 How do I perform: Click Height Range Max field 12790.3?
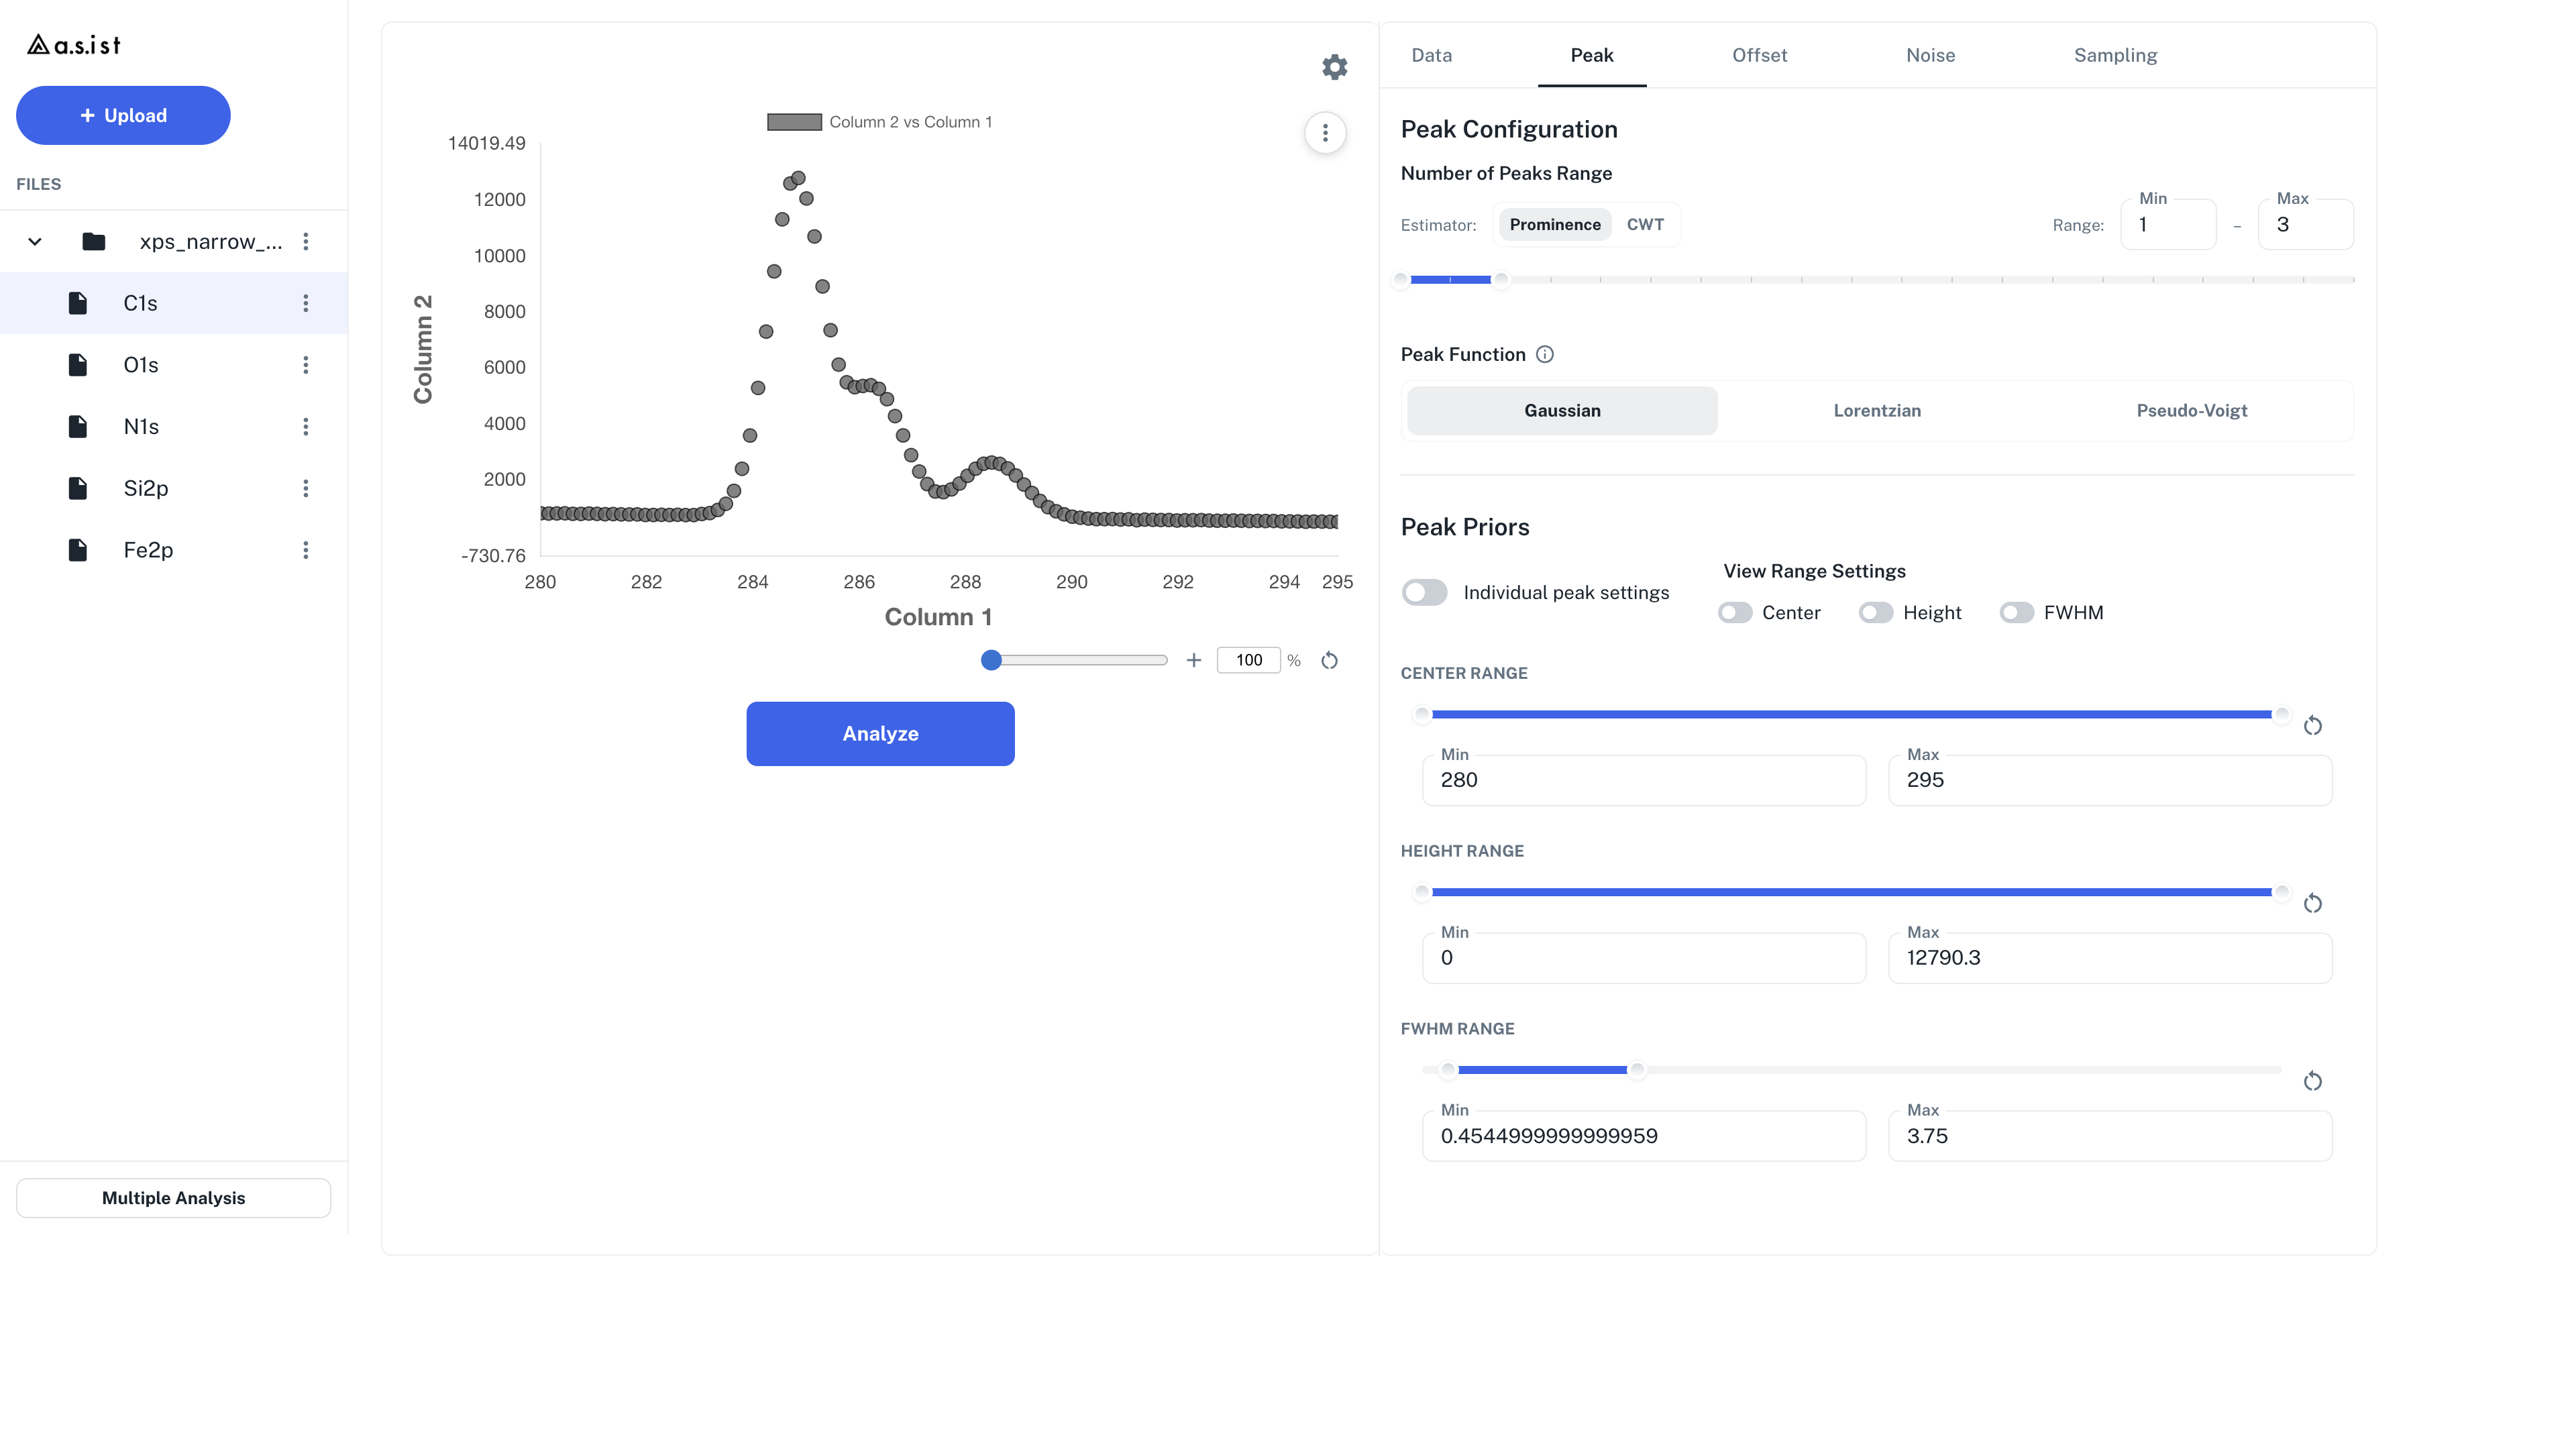point(2110,958)
